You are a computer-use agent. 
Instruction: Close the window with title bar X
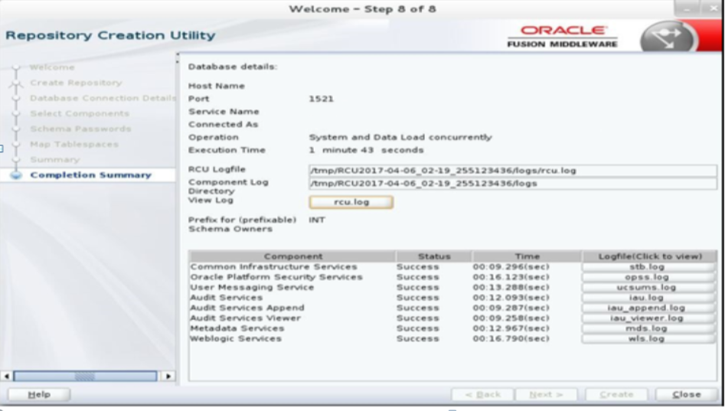(x=713, y=8)
